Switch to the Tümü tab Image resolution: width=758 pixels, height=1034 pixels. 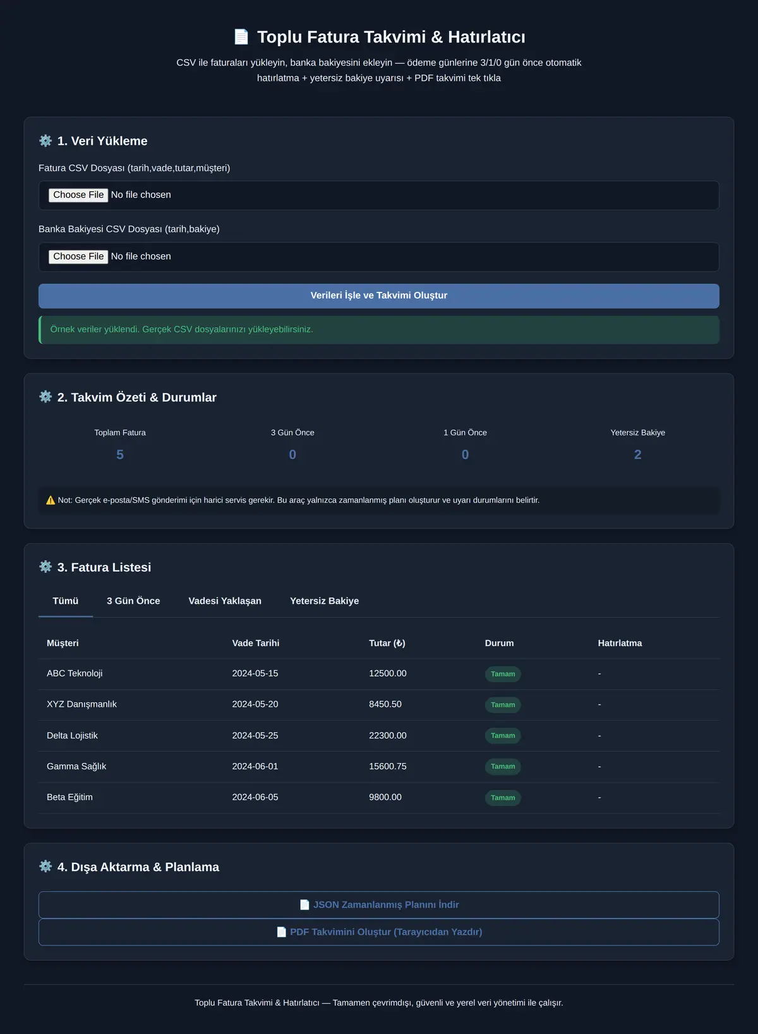click(66, 601)
